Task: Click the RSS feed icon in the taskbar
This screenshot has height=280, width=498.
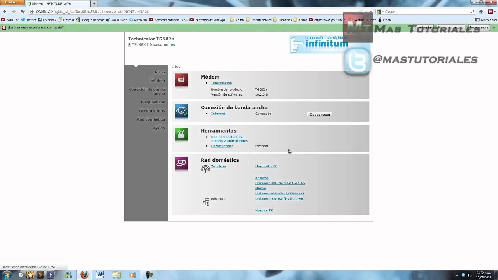Action: [40, 275]
